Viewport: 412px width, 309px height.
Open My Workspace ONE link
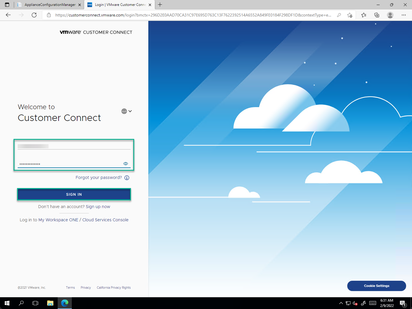(x=58, y=220)
